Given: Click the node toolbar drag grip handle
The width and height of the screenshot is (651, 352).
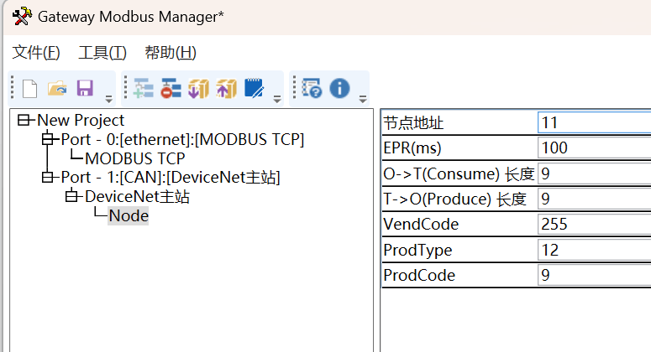Looking at the screenshot, I should tap(126, 87).
